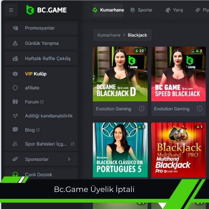
Task: Open Günlük Yarışma from sidebar
Action: click(x=41, y=43)
